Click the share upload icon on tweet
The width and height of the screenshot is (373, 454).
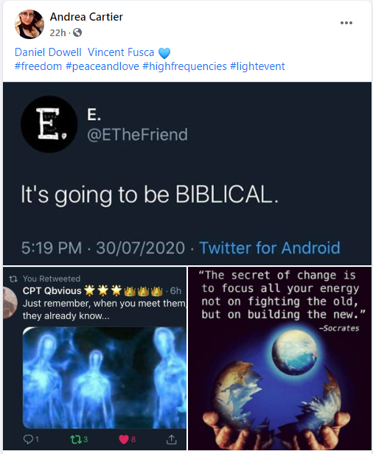coord(172,439)
